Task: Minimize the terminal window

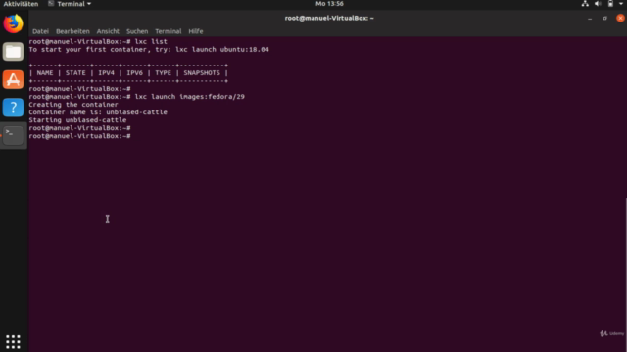Action: [590, 18]
